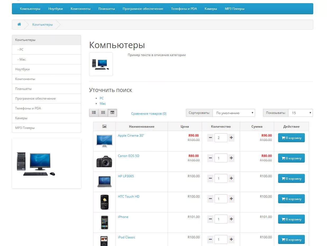Open Планшеты in top navigation bar

pyautogui.click(x=107, y=9)
